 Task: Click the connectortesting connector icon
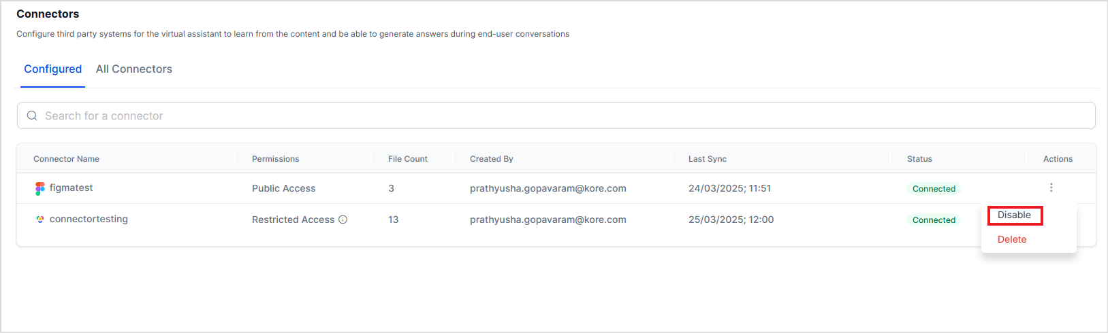click(x=39, y=220)
